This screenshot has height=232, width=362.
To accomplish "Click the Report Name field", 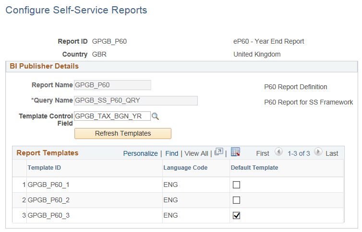I will (112, 85).
